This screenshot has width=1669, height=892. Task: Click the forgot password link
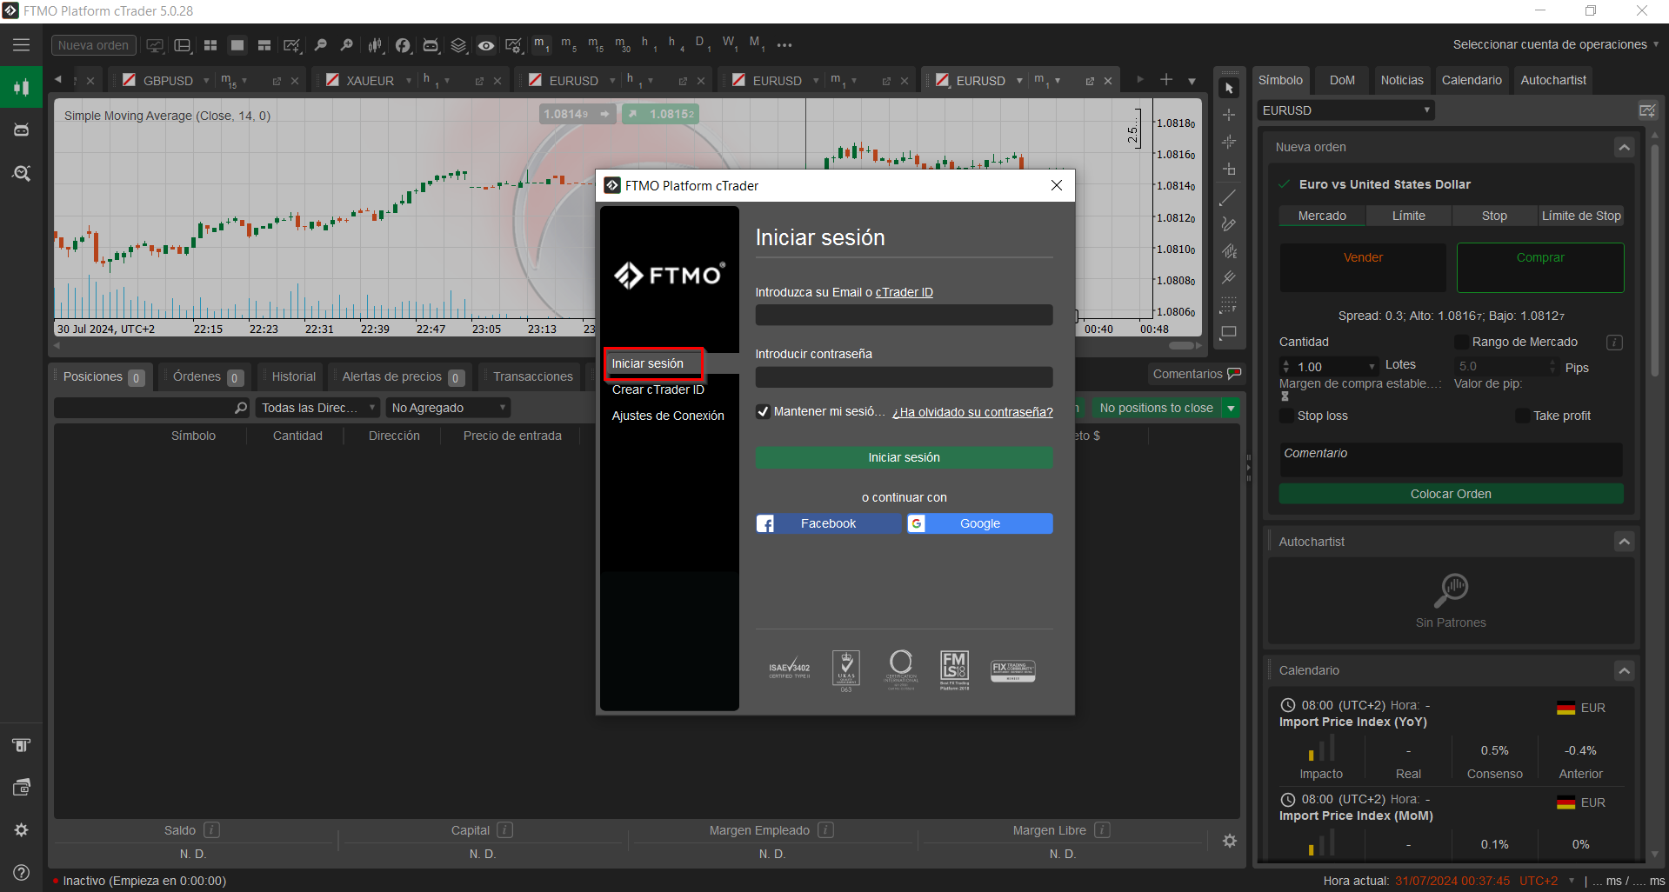pyautogui.click(x=972, y=412)
